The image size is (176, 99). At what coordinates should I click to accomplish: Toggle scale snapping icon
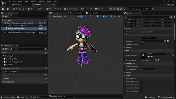[x=111, y=16]
